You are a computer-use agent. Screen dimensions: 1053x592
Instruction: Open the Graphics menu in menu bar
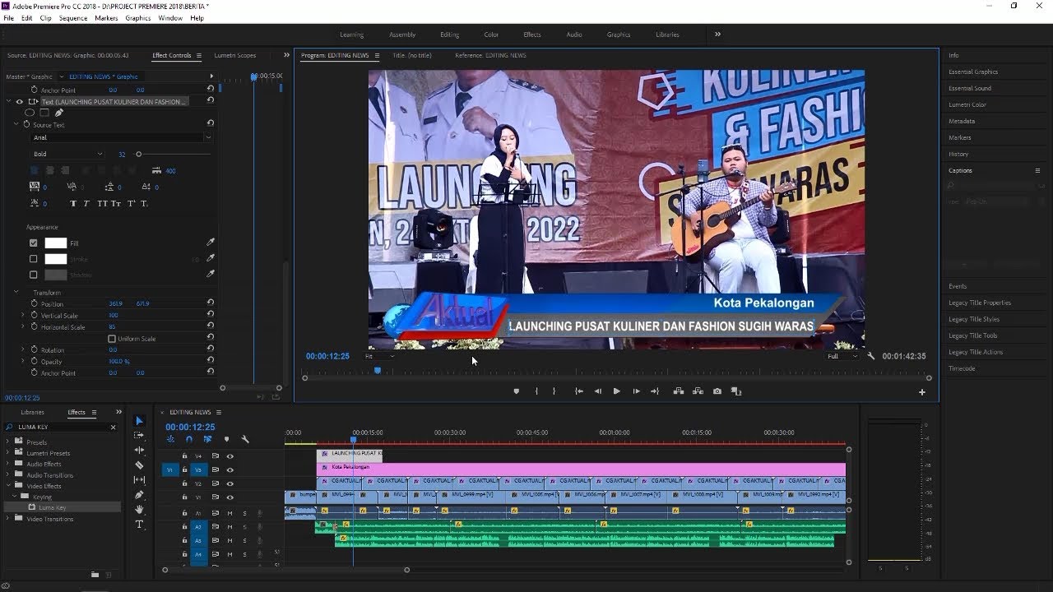[x=138, y=18]
